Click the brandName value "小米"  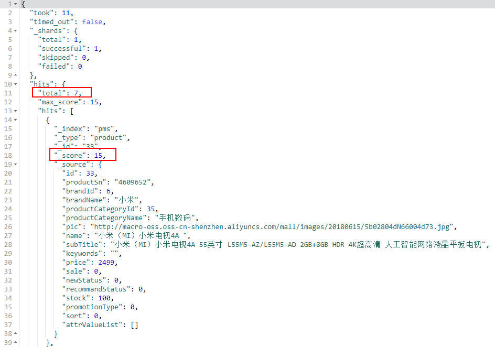(x=126, y=200)
